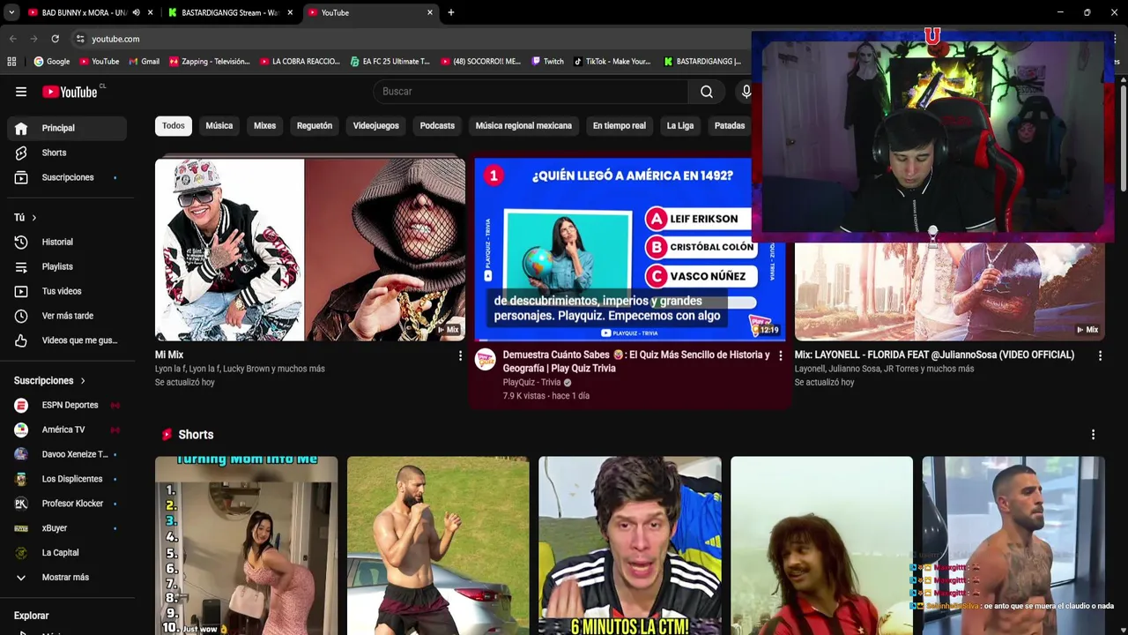Open options for Mix LAYONELL FLORIDA
Screen dimensions: 1128x635
pos(1100,355)
